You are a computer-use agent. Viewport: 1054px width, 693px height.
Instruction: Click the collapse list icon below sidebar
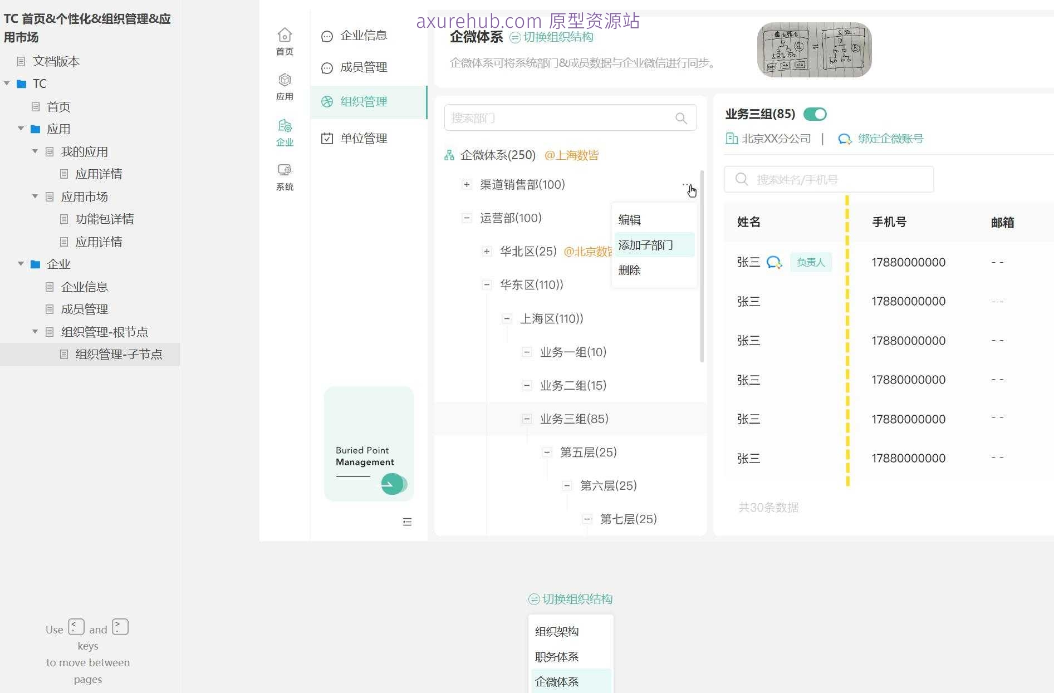[407, 522]
